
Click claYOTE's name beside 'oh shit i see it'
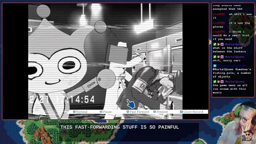coord(219,14)
